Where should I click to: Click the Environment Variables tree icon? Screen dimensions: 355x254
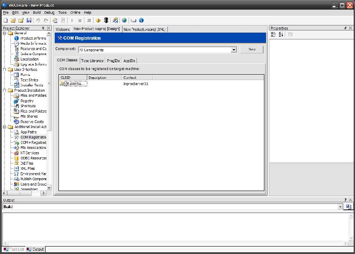[x=17, y=174]
